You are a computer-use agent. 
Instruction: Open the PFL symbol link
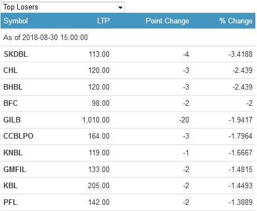click(x=11, y=202)
